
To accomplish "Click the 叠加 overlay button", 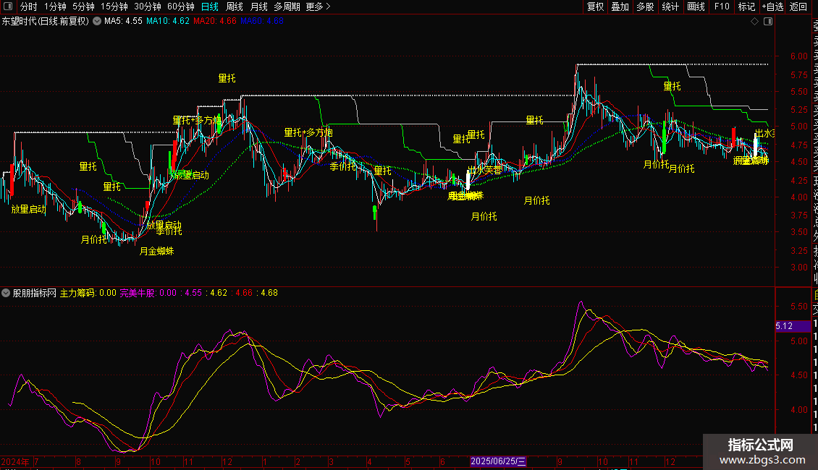I will 620,7.
